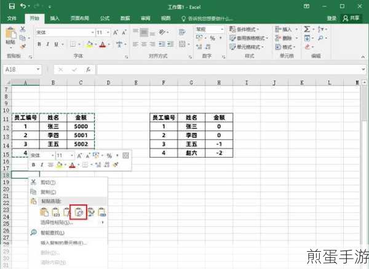This screenshot has height=269, width=369.
Task: Choose the Paste Values (123) icon in context menu
Action: (56, 212)
